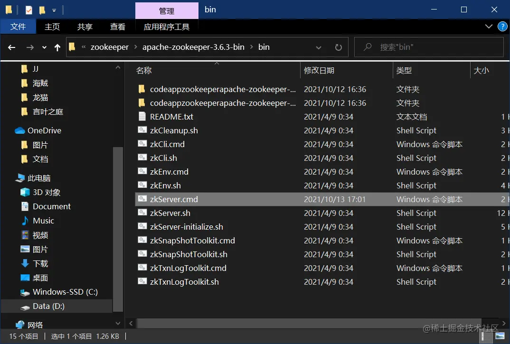Open recent locations dropdown arrow

[44, 47]
